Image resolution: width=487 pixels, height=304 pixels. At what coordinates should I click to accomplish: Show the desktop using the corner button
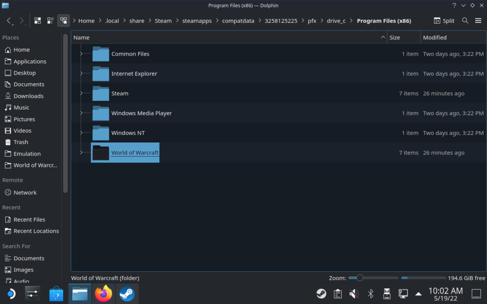477,294
